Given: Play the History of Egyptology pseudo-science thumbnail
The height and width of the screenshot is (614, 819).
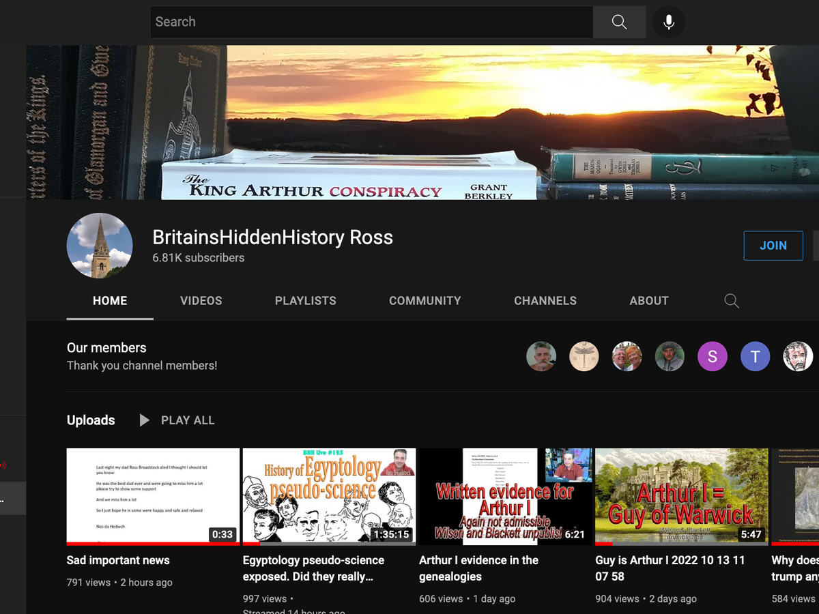Looking at the screenshot, I should coord(329,496).
